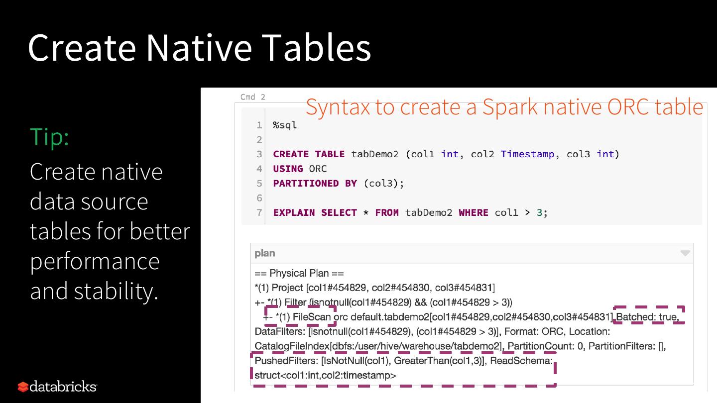
Task: Click the == Physical Plan == row
Action: click(299, 273)
